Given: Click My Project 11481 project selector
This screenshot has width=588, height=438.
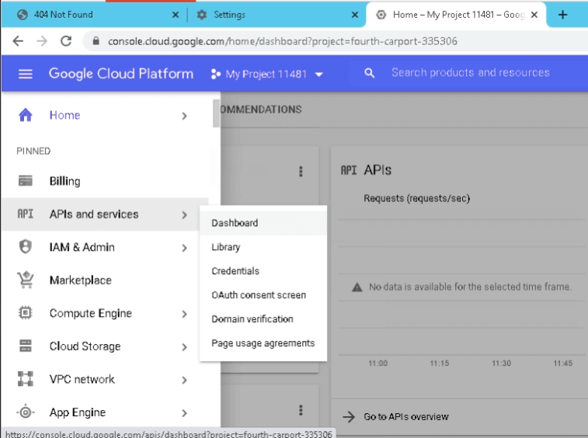Looking at the screenshot, I should click(266, 74).
